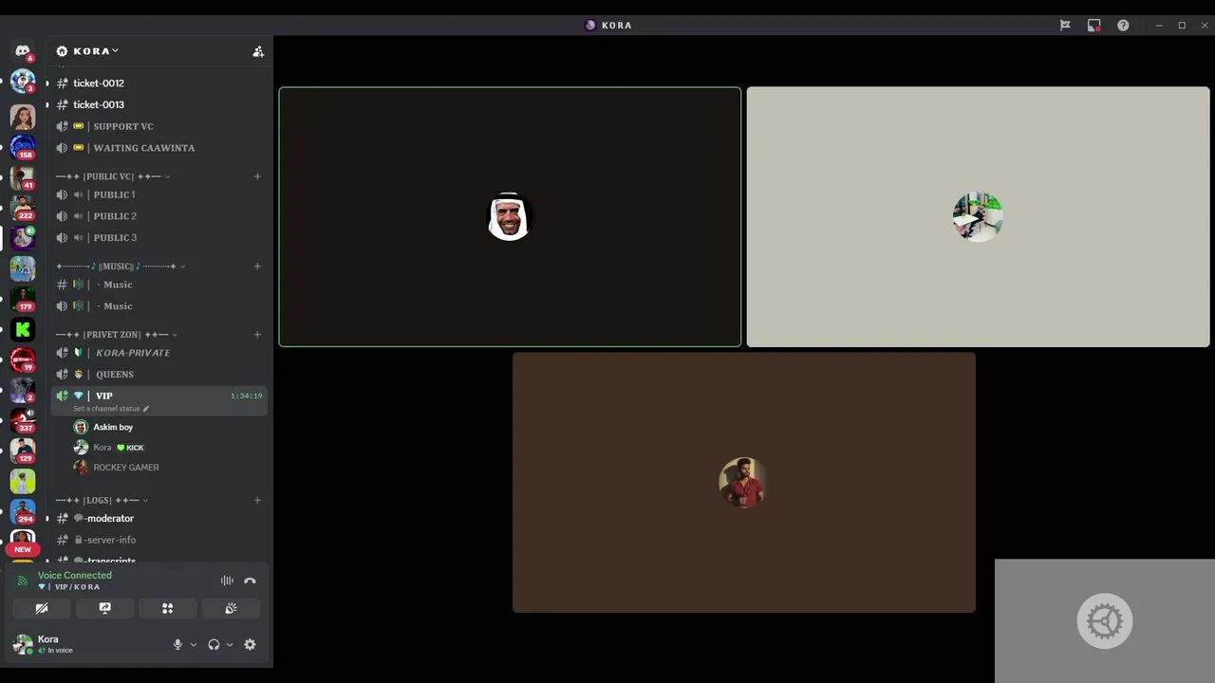Open Discord direct messages home icon

pos(23,51)
